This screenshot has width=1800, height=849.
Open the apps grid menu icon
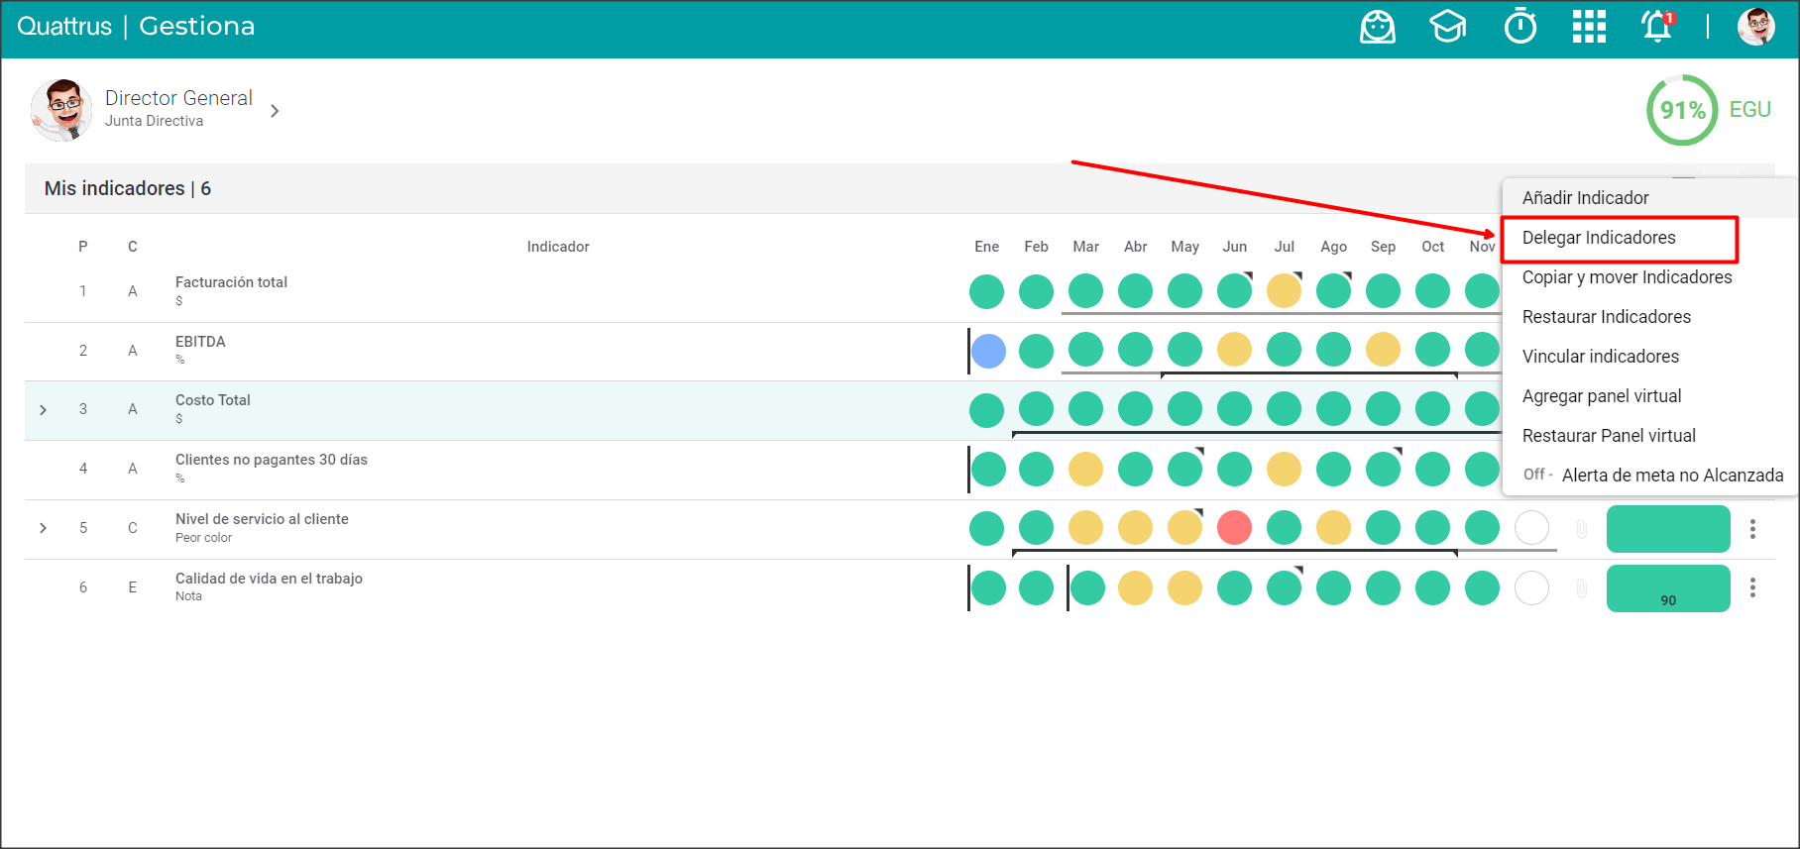pos(1589,27)
